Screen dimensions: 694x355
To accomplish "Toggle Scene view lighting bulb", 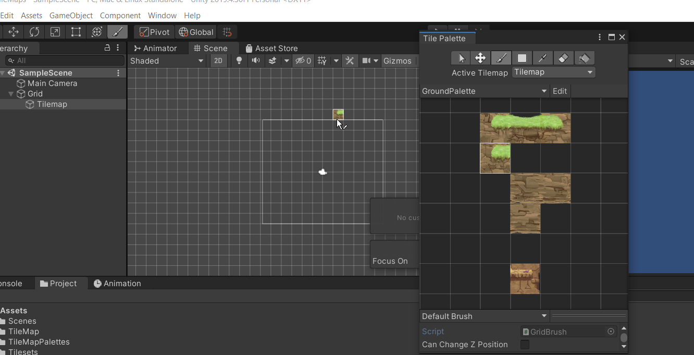I will pos(239,60).
